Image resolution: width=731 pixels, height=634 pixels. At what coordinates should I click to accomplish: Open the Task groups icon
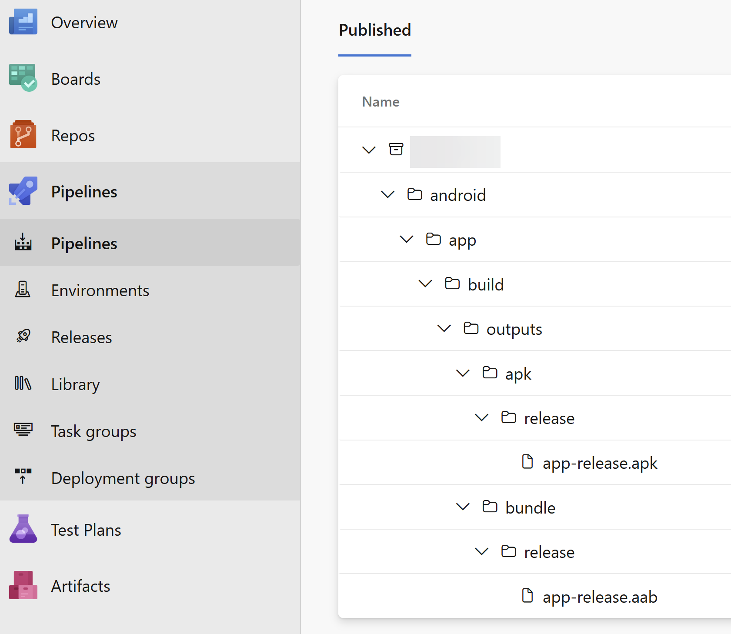(23, 430)
